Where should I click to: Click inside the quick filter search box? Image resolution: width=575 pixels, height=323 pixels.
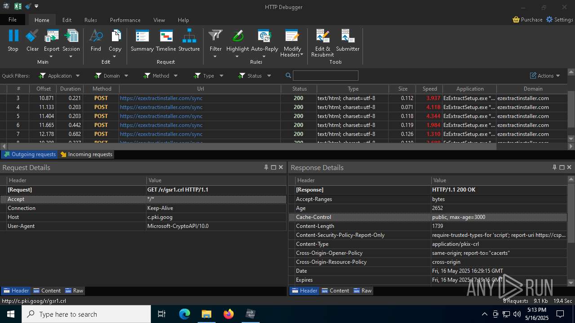click(x=326, y=75)
